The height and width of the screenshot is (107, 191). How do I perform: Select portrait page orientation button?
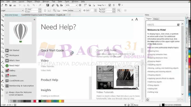(45, 10)
